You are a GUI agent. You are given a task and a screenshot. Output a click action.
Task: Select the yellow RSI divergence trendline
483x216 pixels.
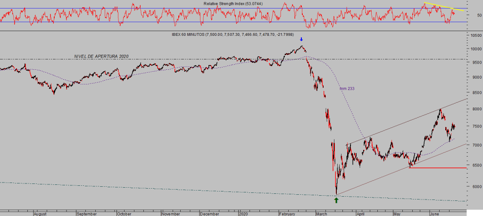[444, 7]
